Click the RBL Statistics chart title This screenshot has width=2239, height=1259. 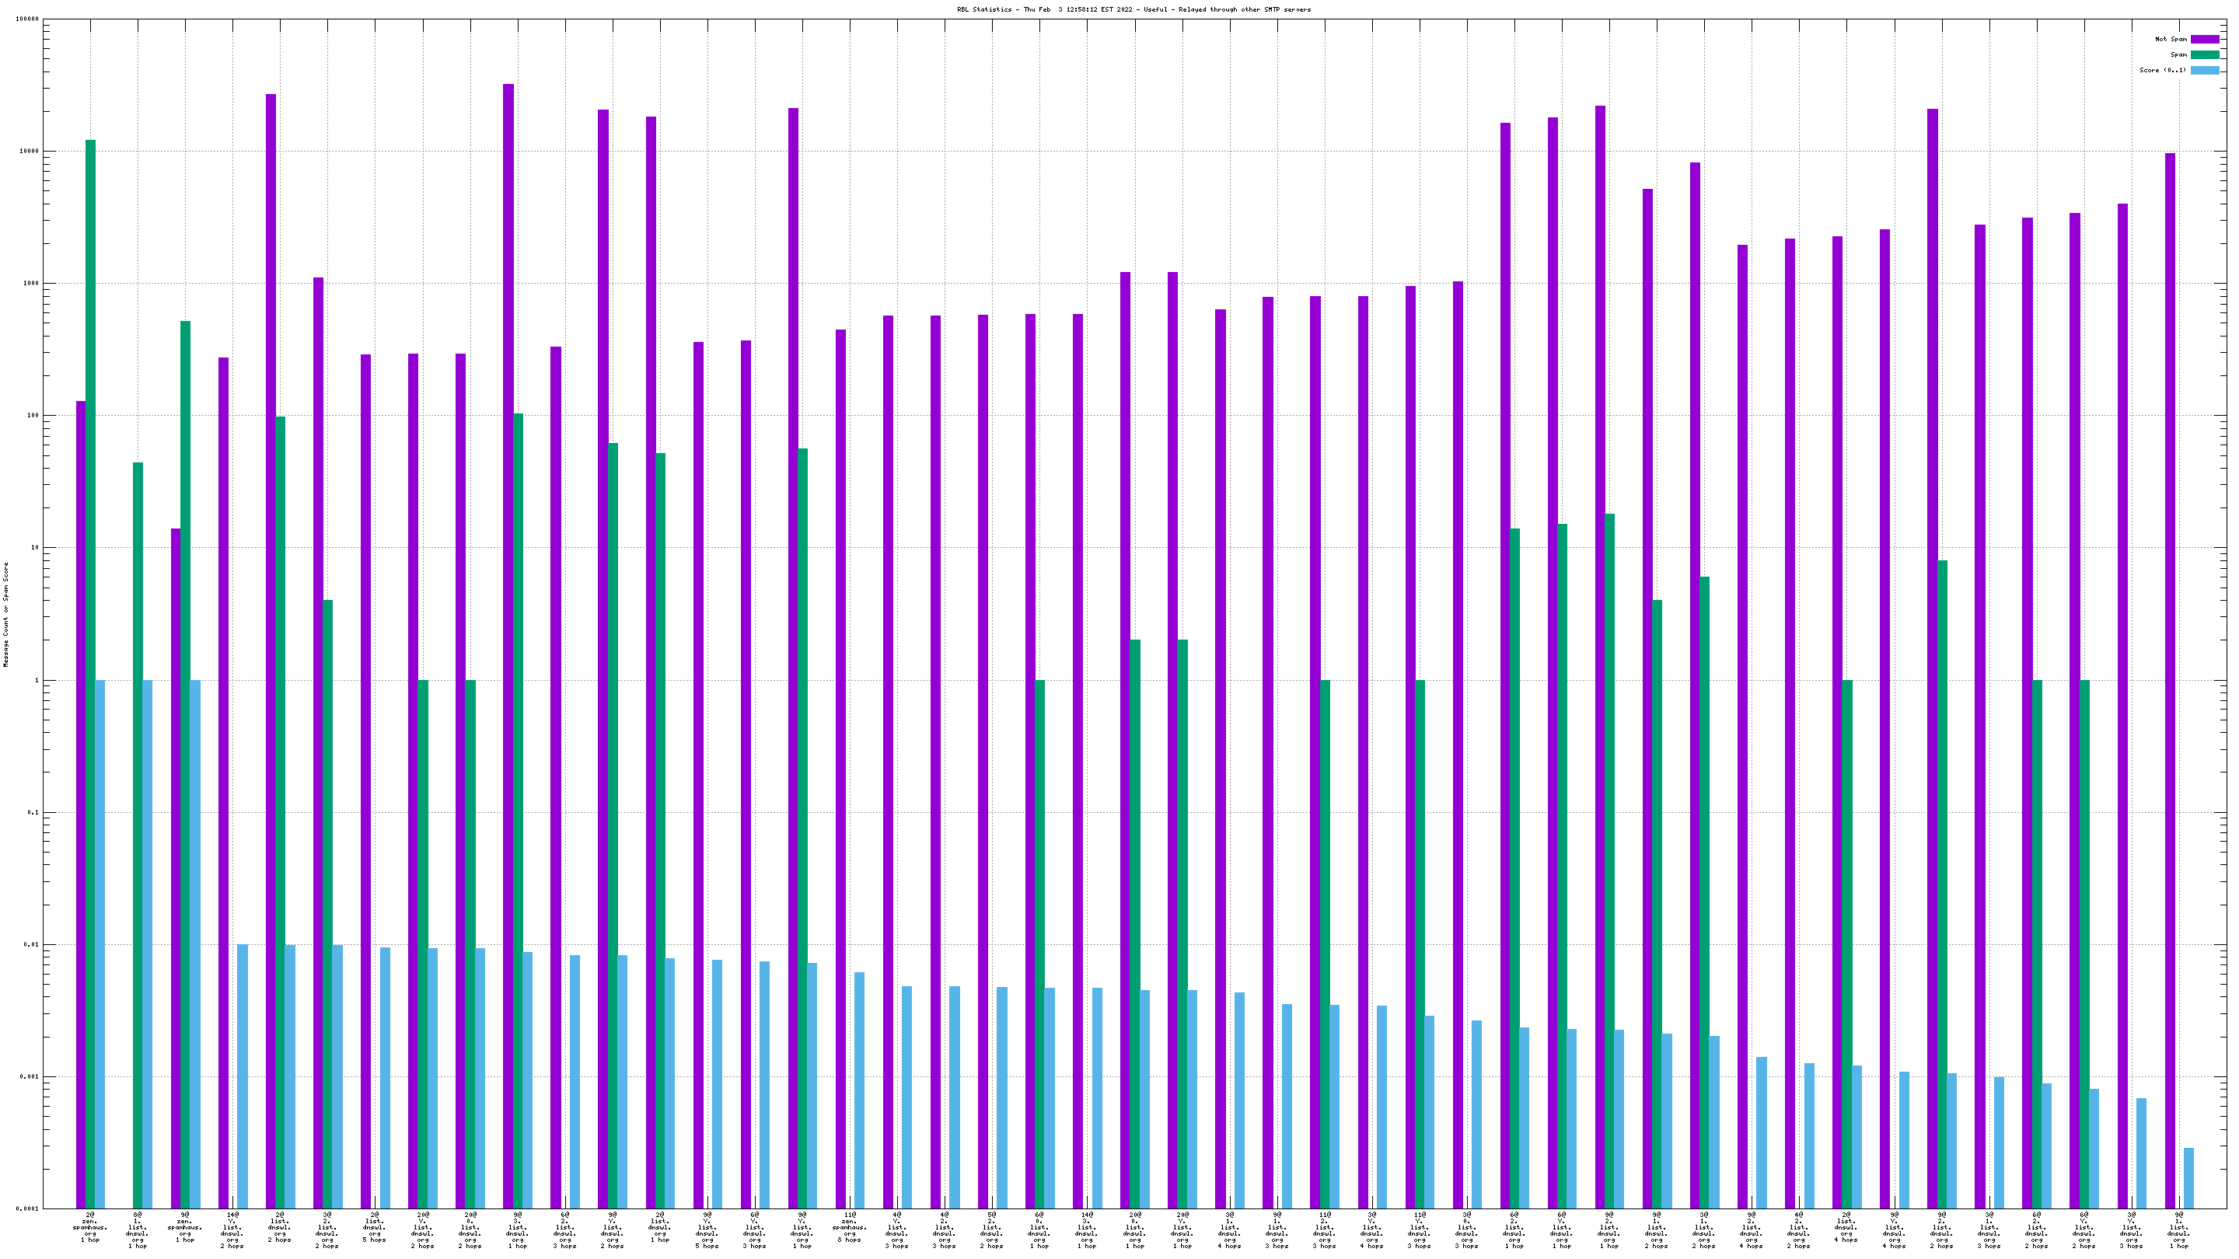pyautogui.click(x=1133, y=9)
